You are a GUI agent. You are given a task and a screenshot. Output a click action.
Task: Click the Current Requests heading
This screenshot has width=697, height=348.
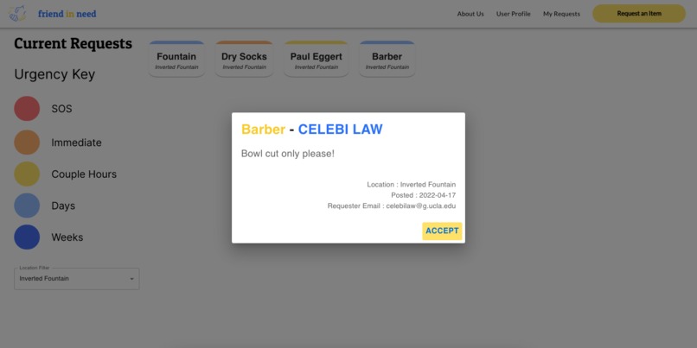coord(73,44)
